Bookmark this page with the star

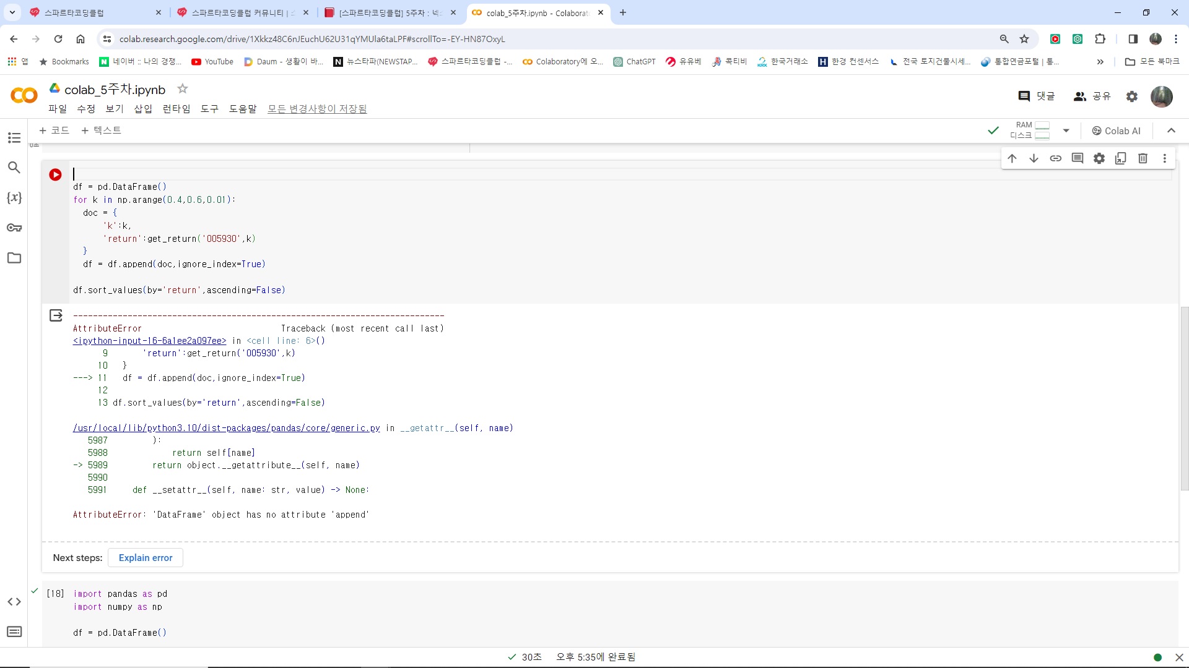(x=1024, y=39)
